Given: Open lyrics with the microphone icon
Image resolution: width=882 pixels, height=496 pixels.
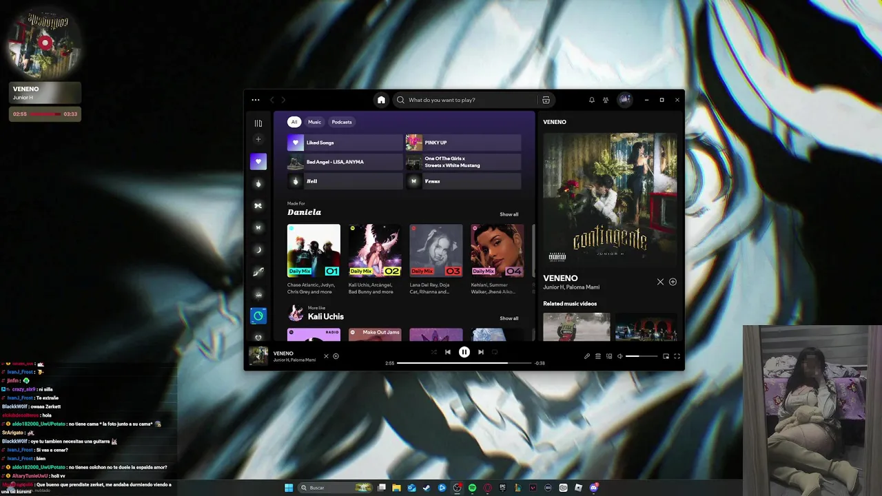Looking at the screenshot, I should (x=587, y=356).
